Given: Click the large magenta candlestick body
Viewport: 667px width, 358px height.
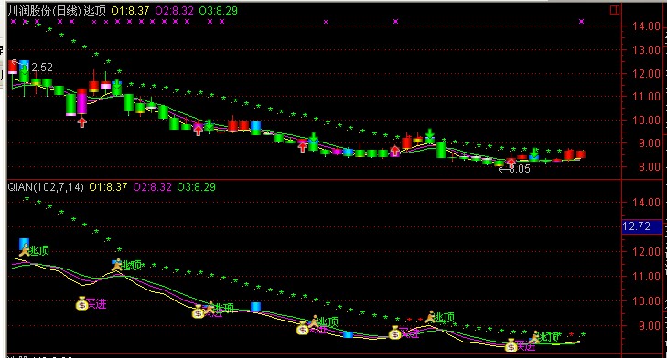Looking at the screenshot, I should click(81, 103).
